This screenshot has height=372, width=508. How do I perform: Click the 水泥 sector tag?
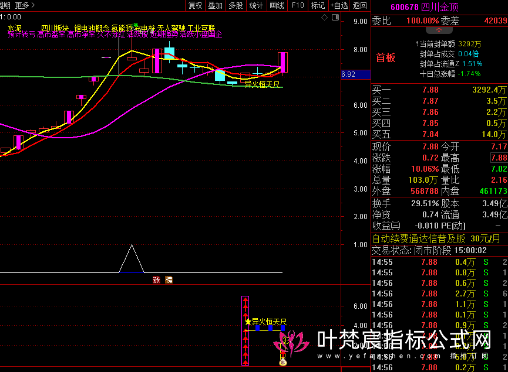pyautogui.click(x=14, y=28)
